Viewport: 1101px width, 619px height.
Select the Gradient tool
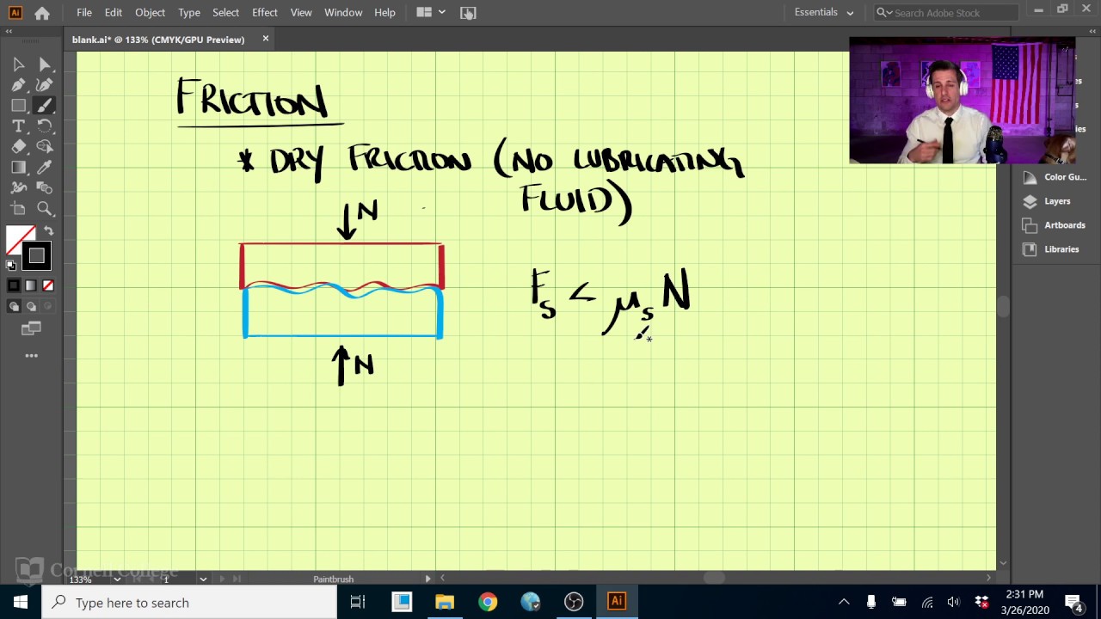point(18,168)
